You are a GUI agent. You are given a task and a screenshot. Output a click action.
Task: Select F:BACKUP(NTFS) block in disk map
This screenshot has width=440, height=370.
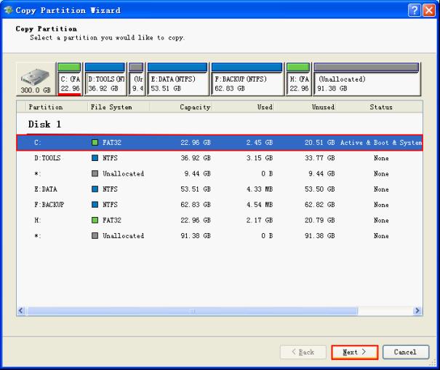pos(246,80)
